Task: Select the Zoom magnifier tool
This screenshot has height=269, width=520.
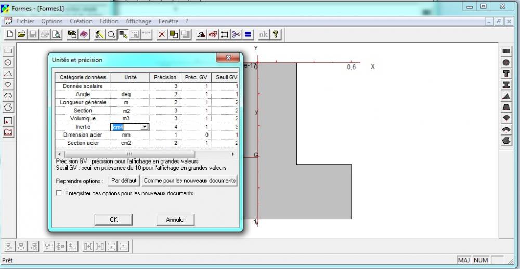Action: click(x=111, y=34)
